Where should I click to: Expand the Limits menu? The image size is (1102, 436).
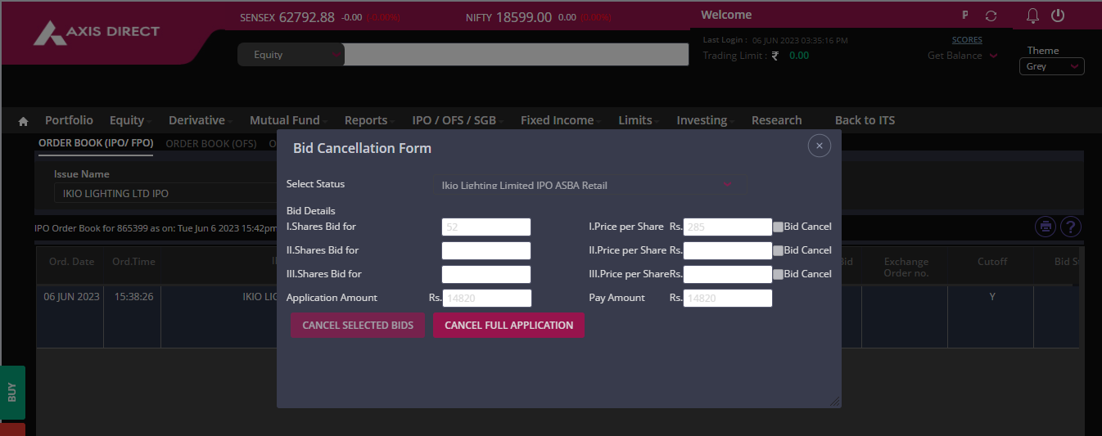[x=639, y=120]
